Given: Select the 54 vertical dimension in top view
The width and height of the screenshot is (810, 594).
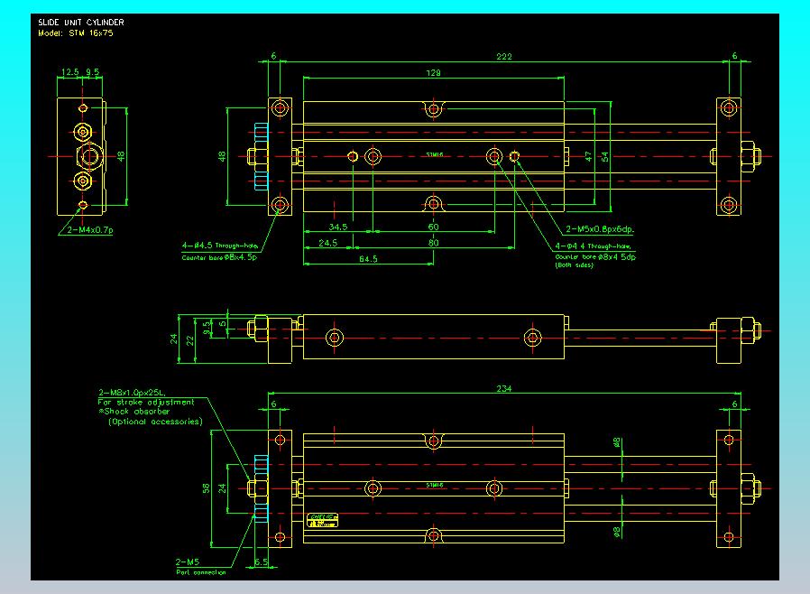Looking at the screenshot, I should [x=605, y=156].
